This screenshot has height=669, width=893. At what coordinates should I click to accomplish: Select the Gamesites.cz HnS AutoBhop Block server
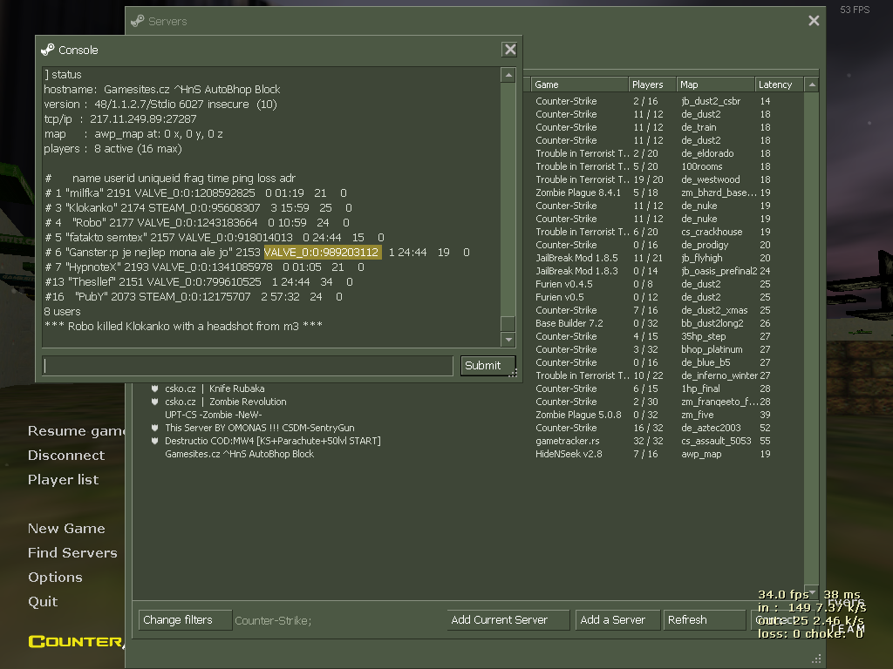[240, 454]
